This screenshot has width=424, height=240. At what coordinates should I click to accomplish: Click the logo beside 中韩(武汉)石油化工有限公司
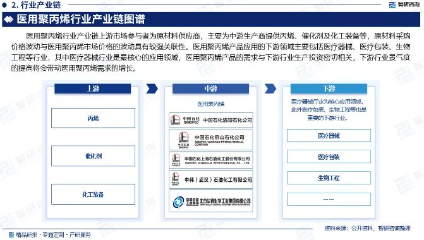[x=175, y=179]
